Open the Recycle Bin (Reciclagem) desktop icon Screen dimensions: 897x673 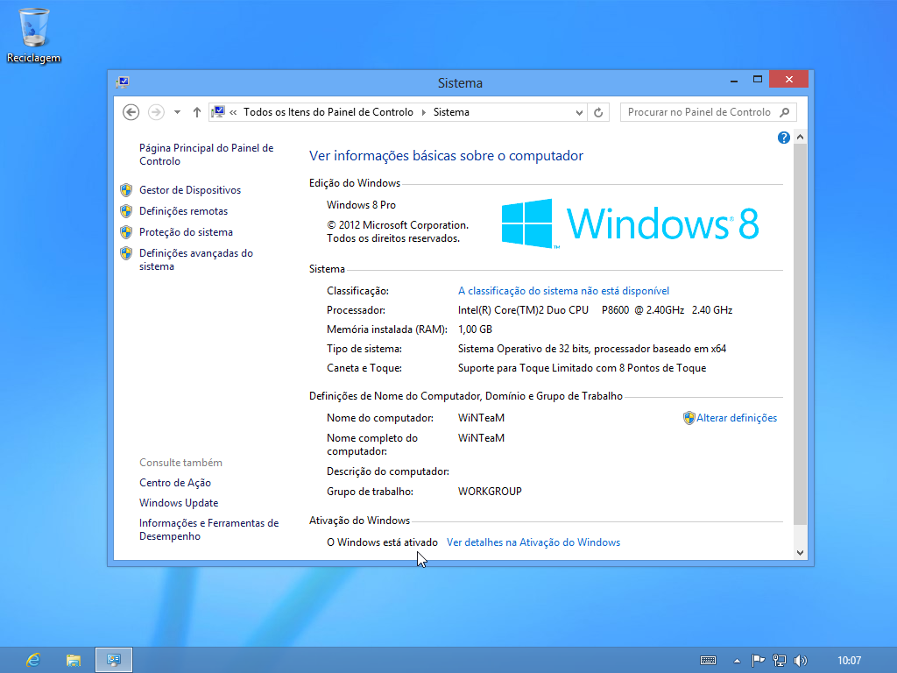pyautogui.click(x=34, y=35)
